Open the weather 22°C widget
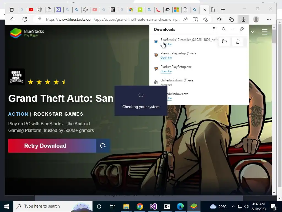The width and height of the screenshot is (282, 212). pos(218,206)
